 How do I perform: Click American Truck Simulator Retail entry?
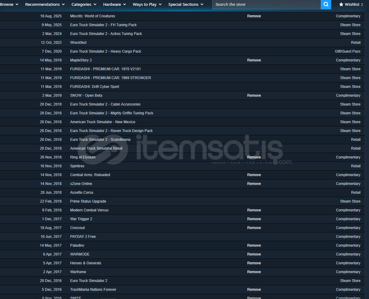96,148
